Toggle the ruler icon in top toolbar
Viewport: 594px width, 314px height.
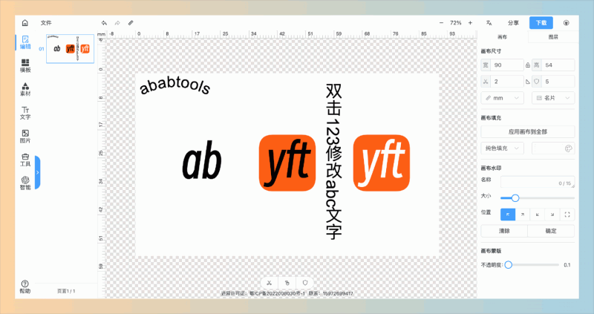pyautogui.click(x=131, y=23)
